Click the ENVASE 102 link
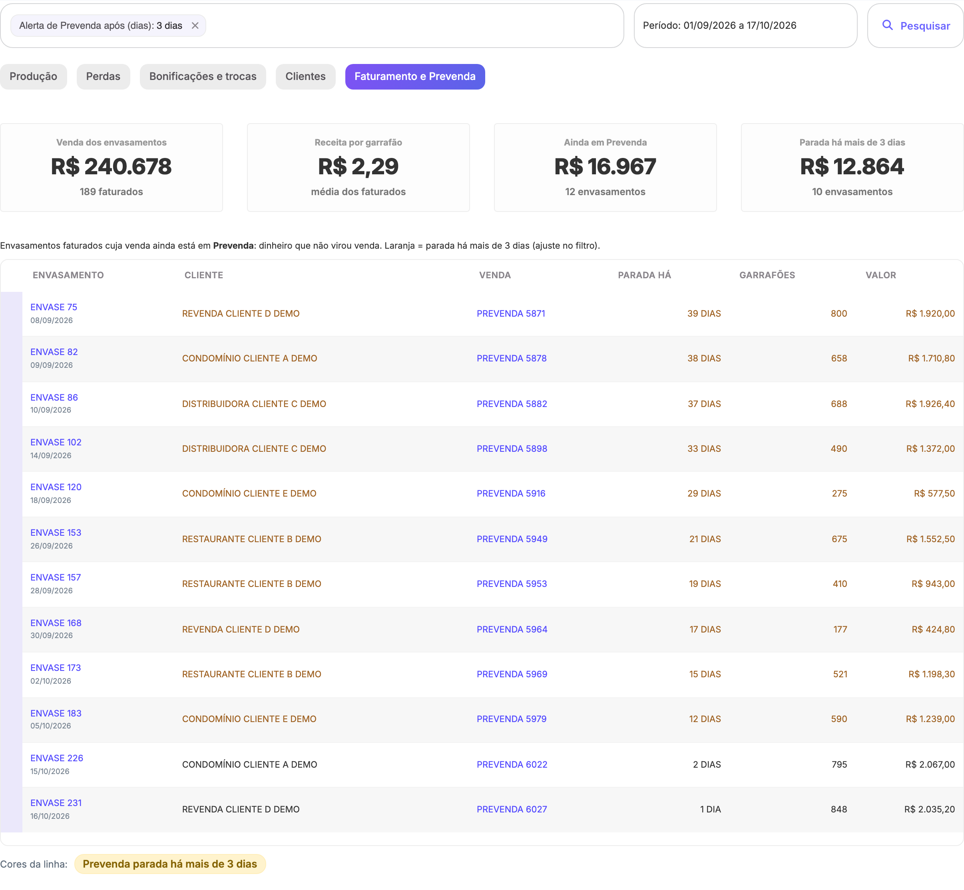Screen dimensions: 964x890 click(x=56, y=442)
